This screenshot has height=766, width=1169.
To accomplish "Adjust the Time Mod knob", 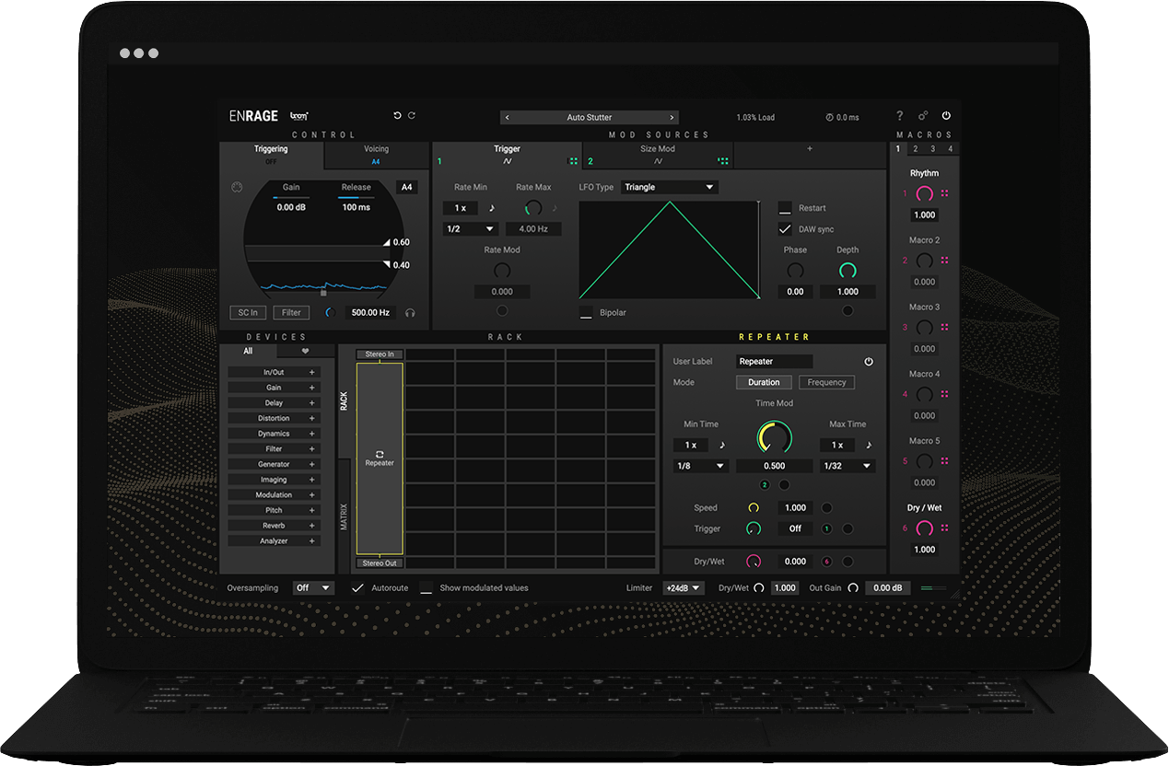I will [774, 437].
